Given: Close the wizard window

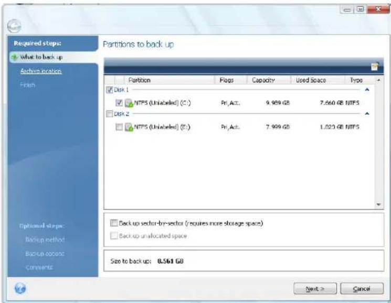Looking at the screenshot, I should coord(378,9).
